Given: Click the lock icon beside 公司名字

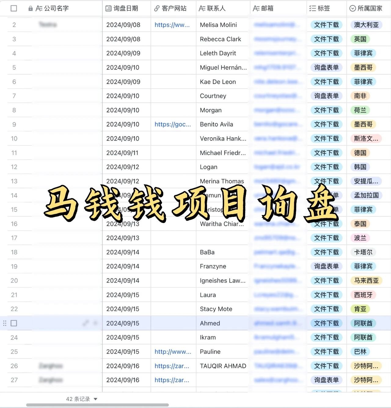Looking at the screenshot, I should click(31, 9).
